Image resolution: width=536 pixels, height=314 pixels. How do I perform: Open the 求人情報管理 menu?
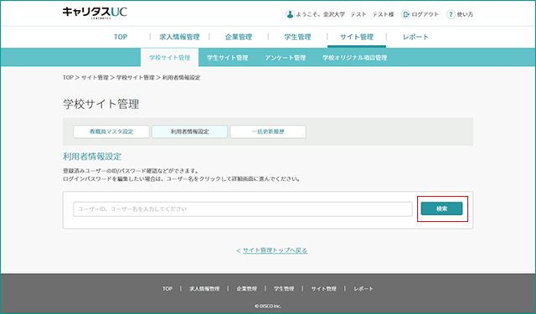click(x=179, y=37)
